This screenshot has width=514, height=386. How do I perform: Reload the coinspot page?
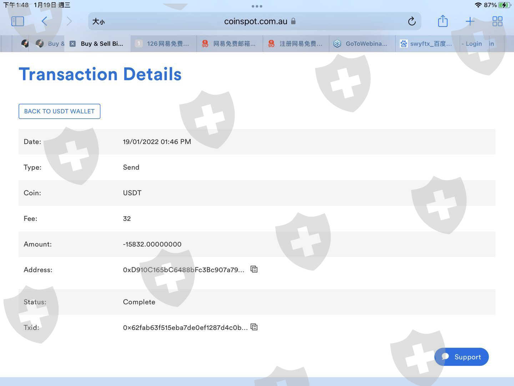coord(412,21)
